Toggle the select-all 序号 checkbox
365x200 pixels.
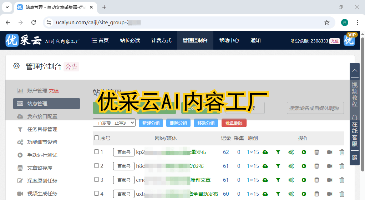96,138
